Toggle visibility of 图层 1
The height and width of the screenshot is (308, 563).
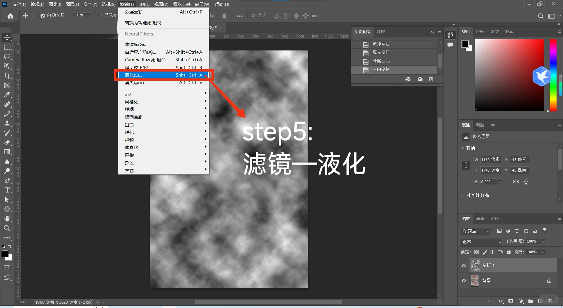(464, 265)
